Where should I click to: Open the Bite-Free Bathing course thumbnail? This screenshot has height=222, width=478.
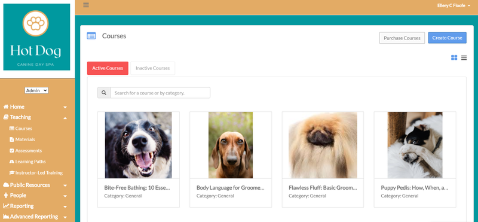point(139,145)
